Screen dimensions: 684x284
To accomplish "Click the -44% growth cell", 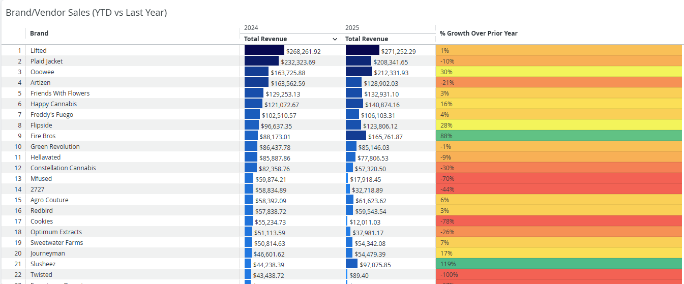I will (x=559, y=189).
